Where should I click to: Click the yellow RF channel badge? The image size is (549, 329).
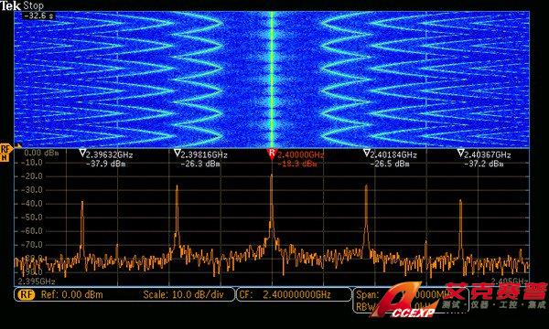(x=27, y=294)
